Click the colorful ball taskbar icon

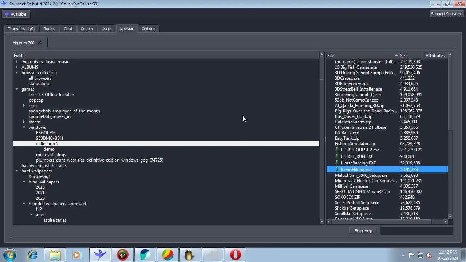tap(168, 255)
